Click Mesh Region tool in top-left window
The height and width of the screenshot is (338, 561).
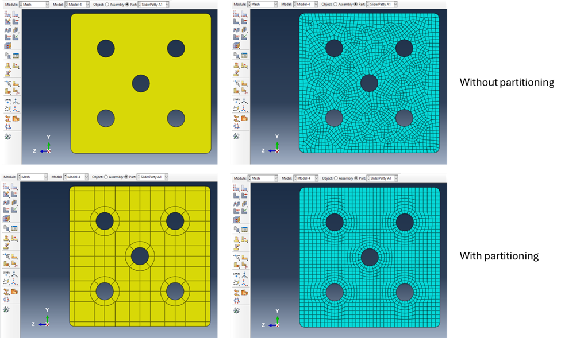pos(16,22)
